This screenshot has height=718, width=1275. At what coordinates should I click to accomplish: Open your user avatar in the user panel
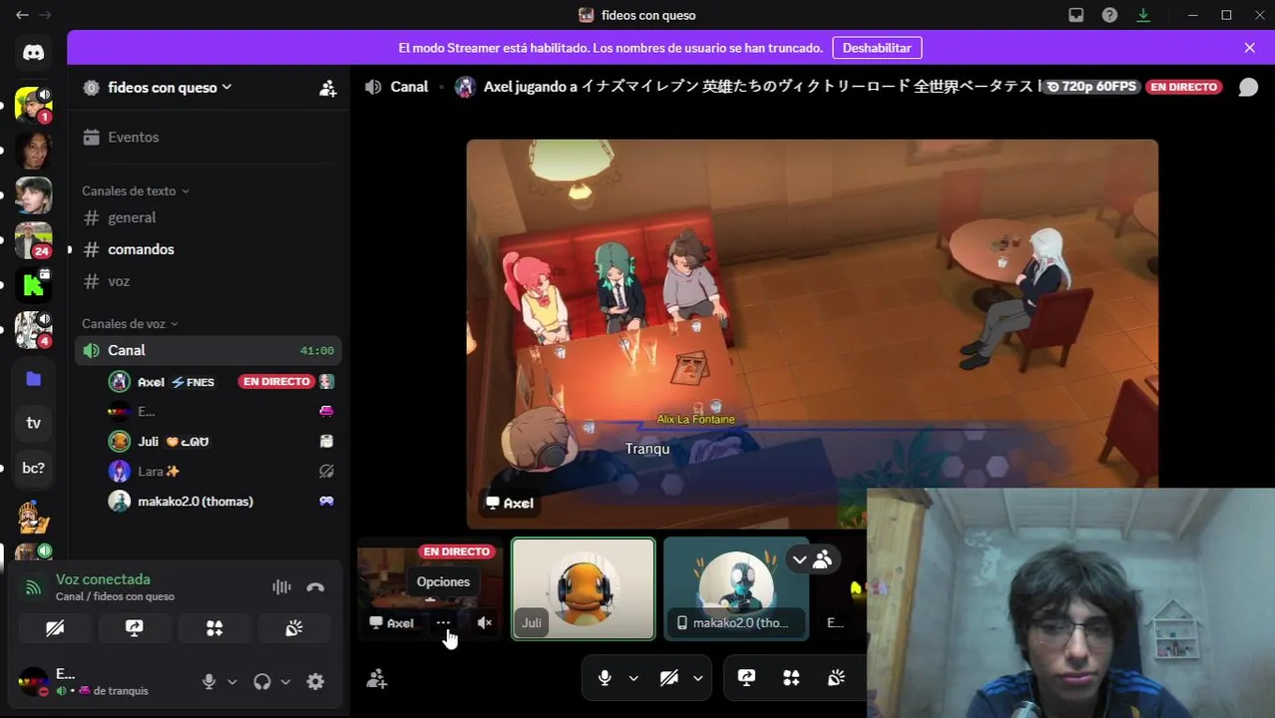33,682
